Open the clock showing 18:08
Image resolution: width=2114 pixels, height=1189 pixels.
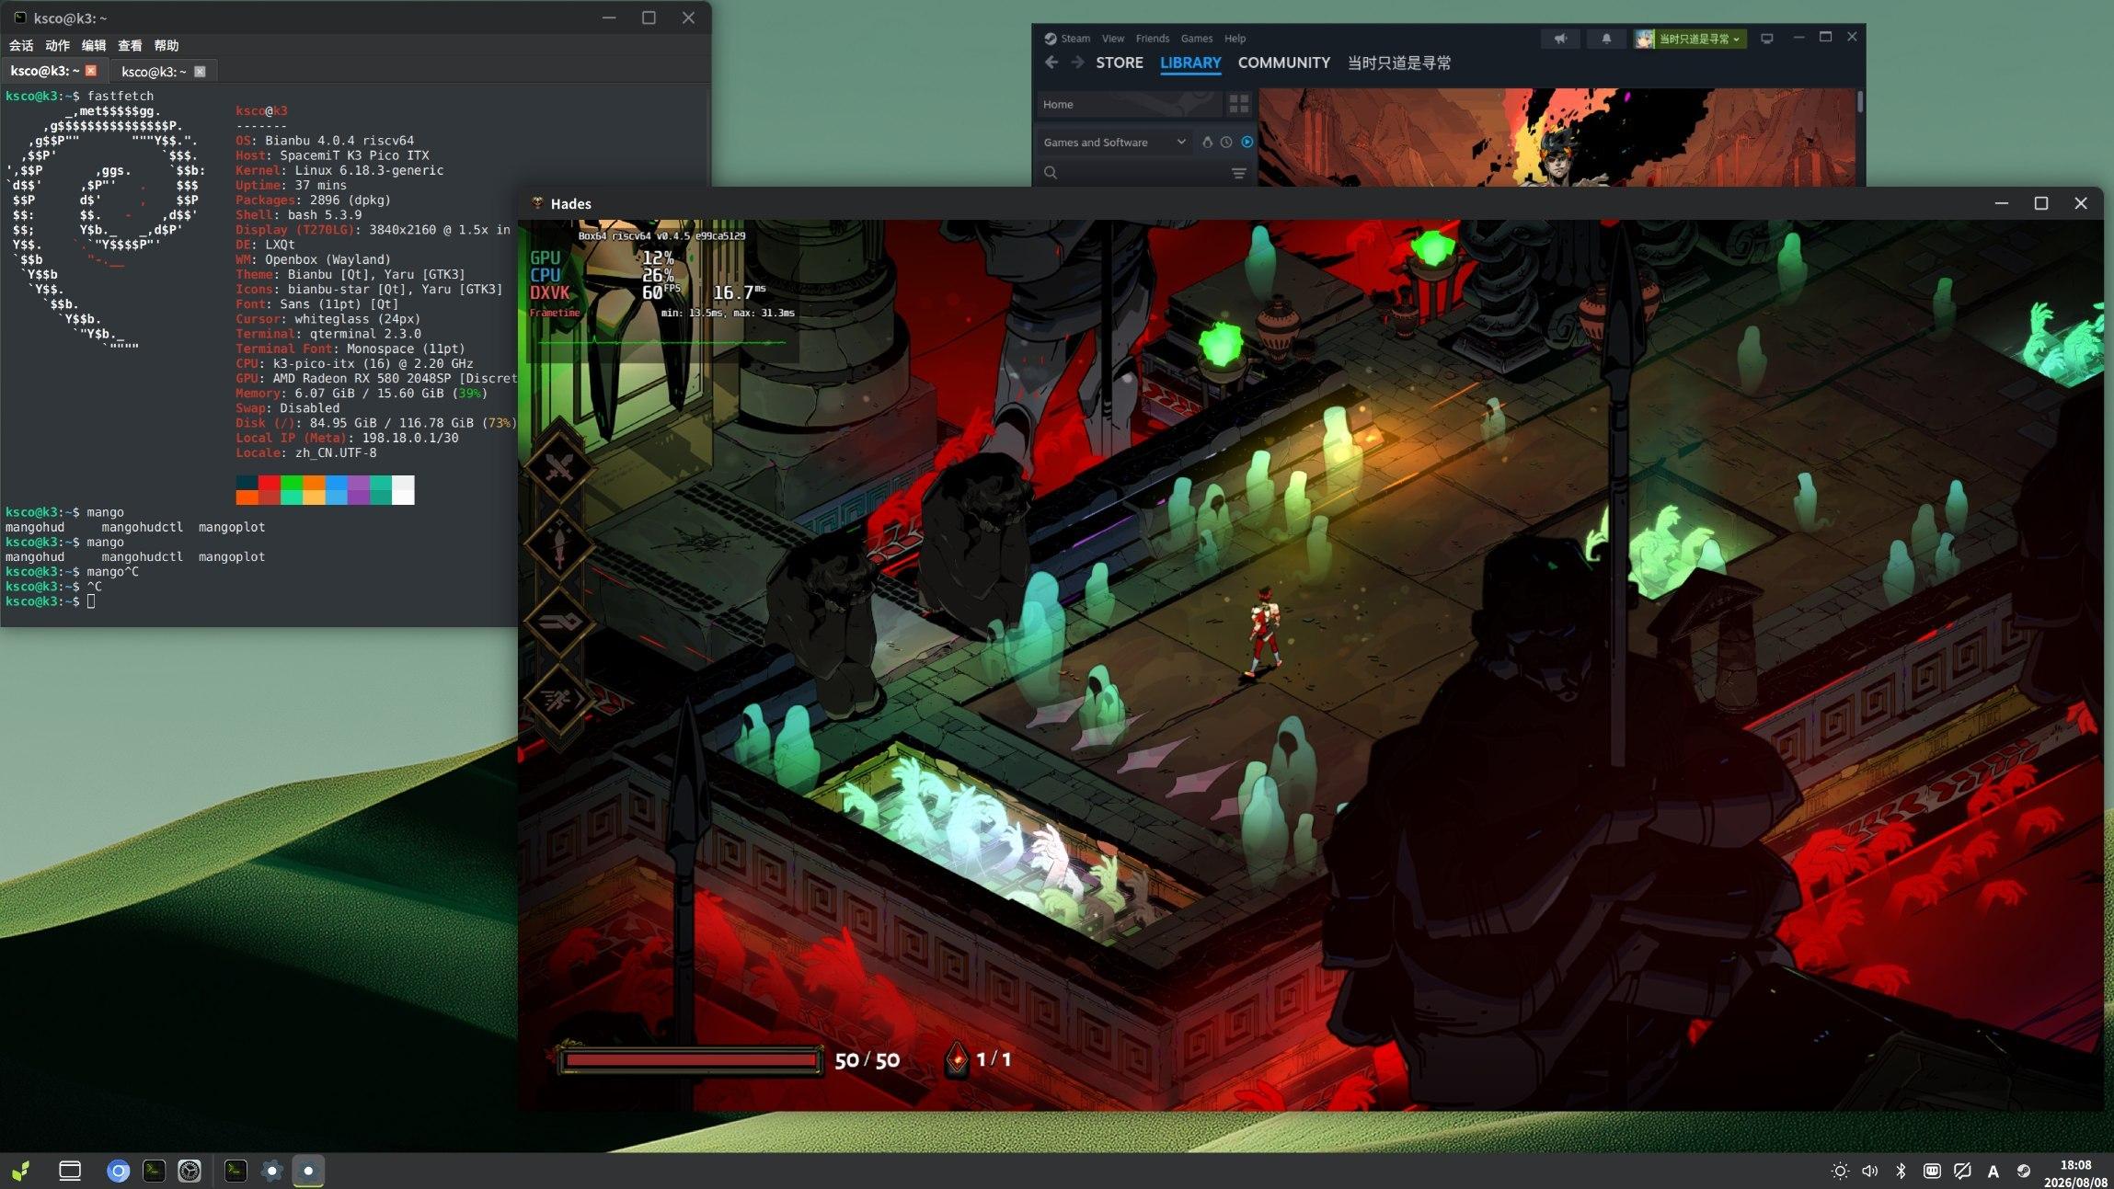pos(2075,1173)
